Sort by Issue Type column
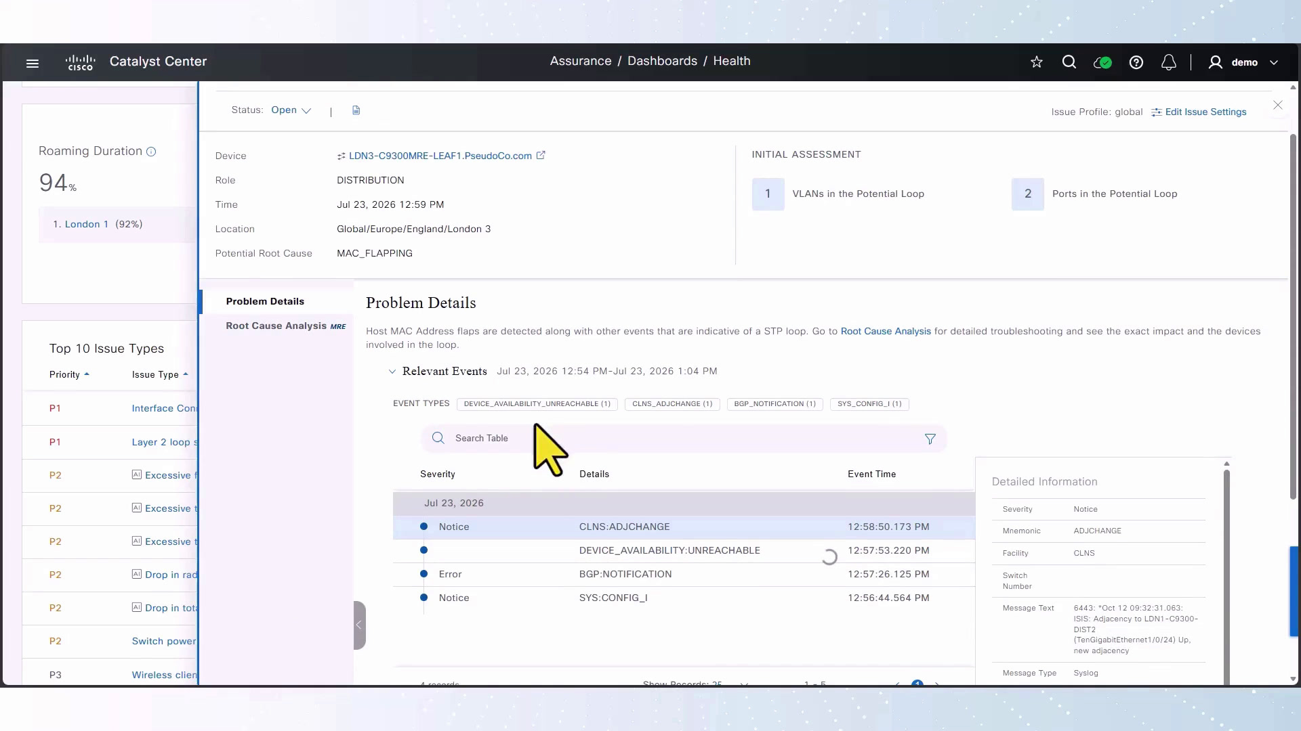 point(160,374)
